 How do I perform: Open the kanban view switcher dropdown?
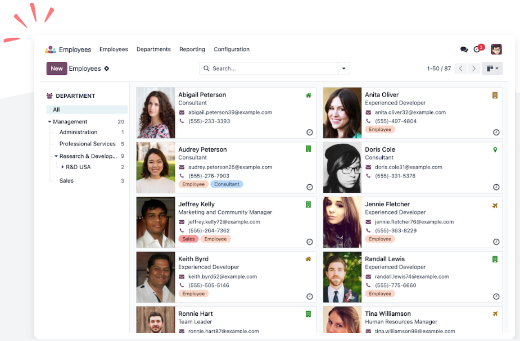[x=492, y=69]
